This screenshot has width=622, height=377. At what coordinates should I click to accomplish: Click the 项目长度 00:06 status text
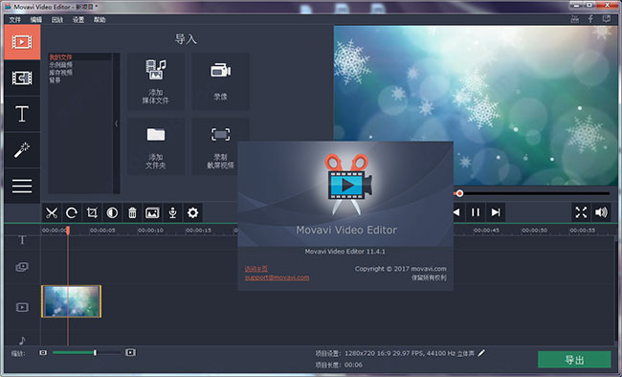(339, 365)
